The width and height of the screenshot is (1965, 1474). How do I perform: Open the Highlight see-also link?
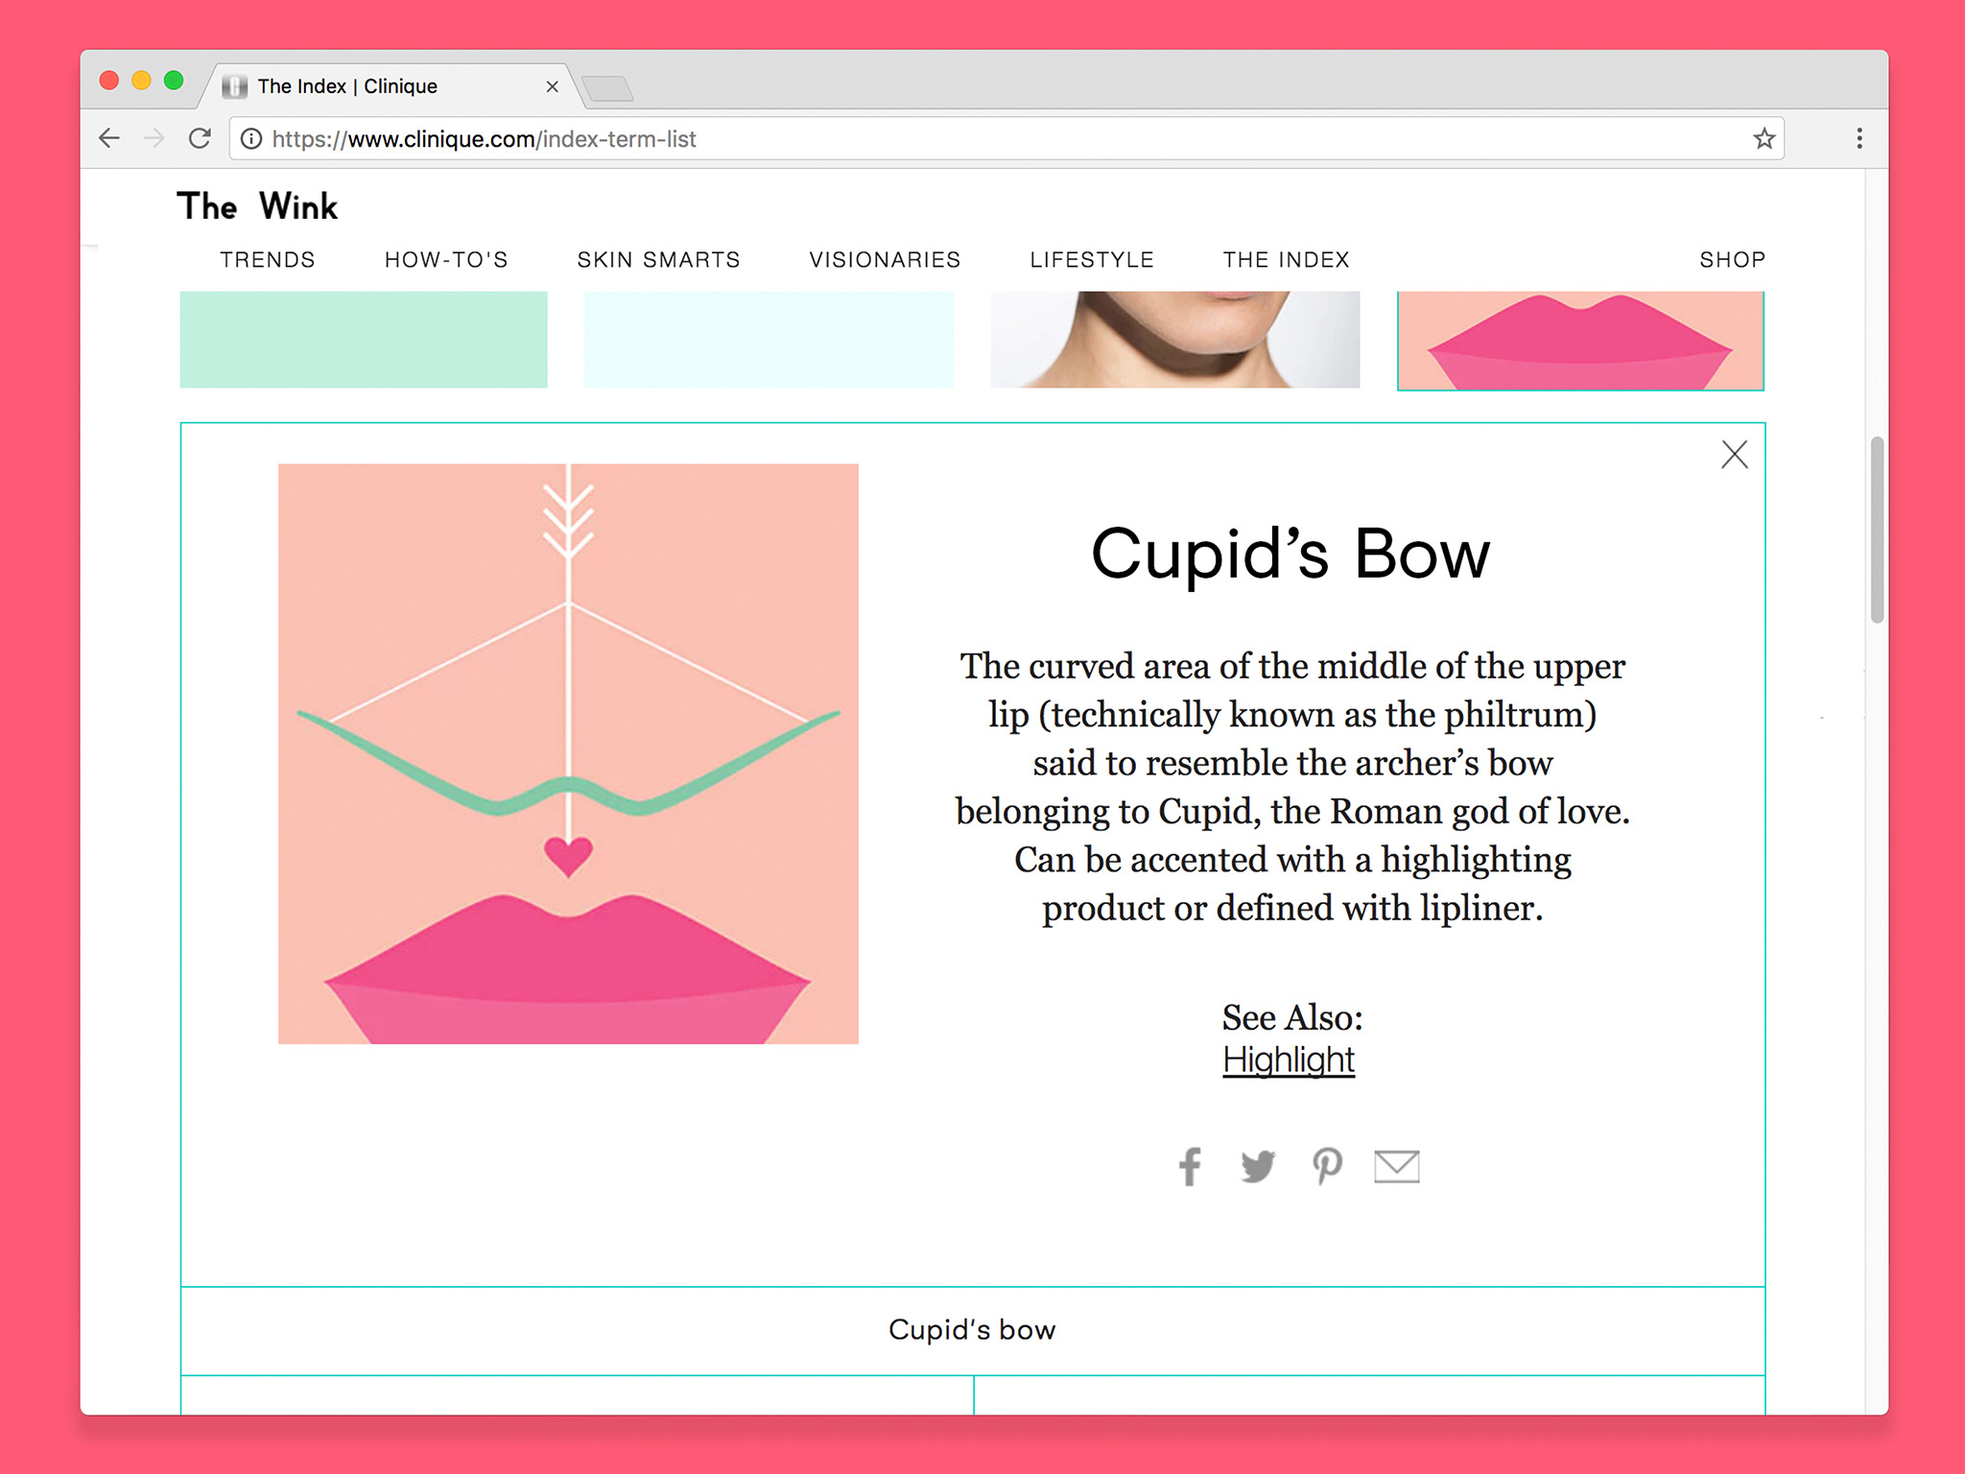click(1288, 1059)
